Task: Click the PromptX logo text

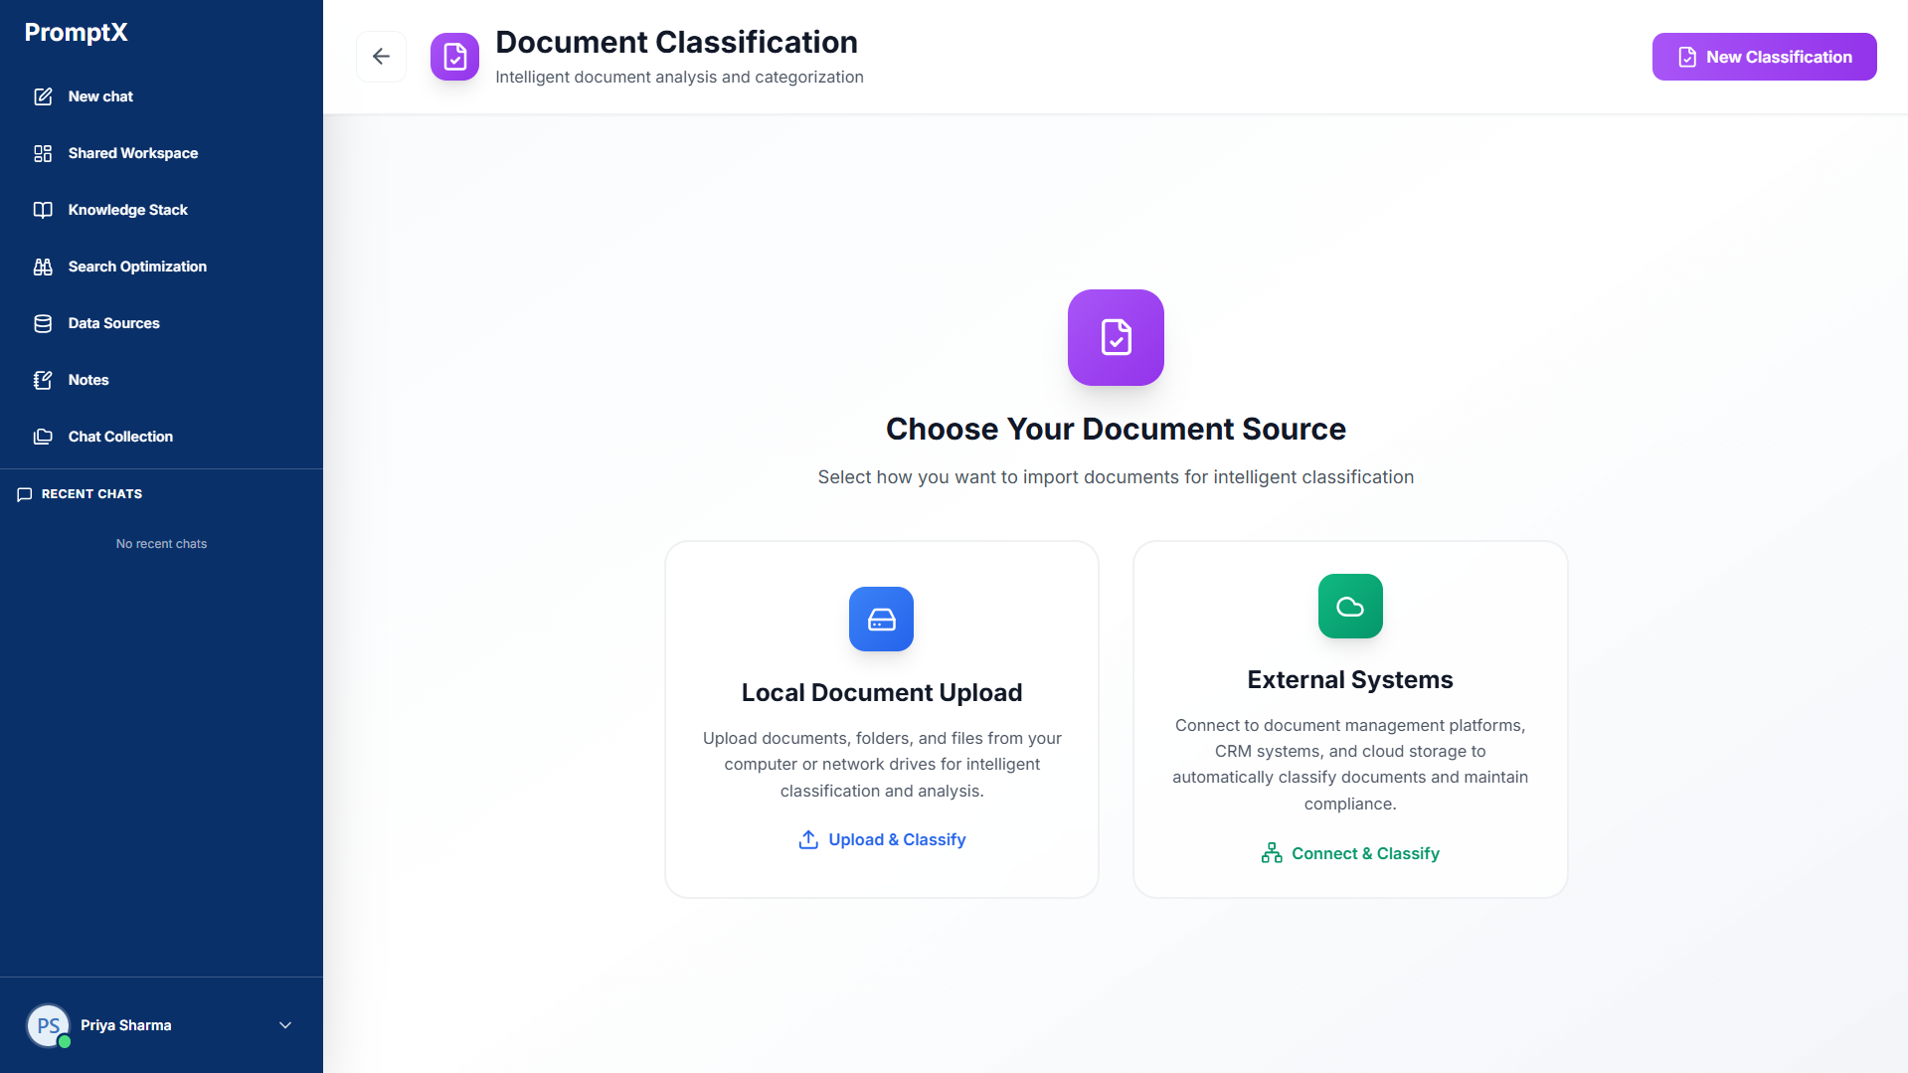Action: tap(77, 32)
